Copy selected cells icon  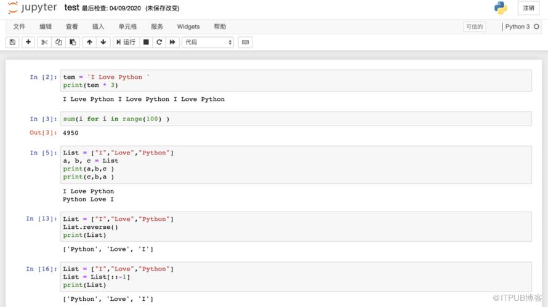coord(58,42)
